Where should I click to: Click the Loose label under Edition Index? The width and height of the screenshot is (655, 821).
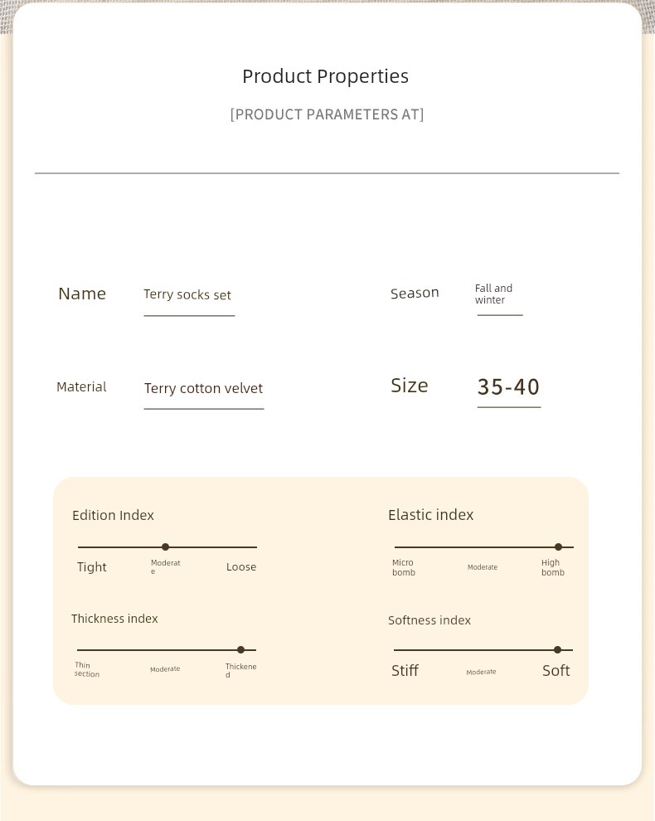pyautogui.click(x=241, y=566)
